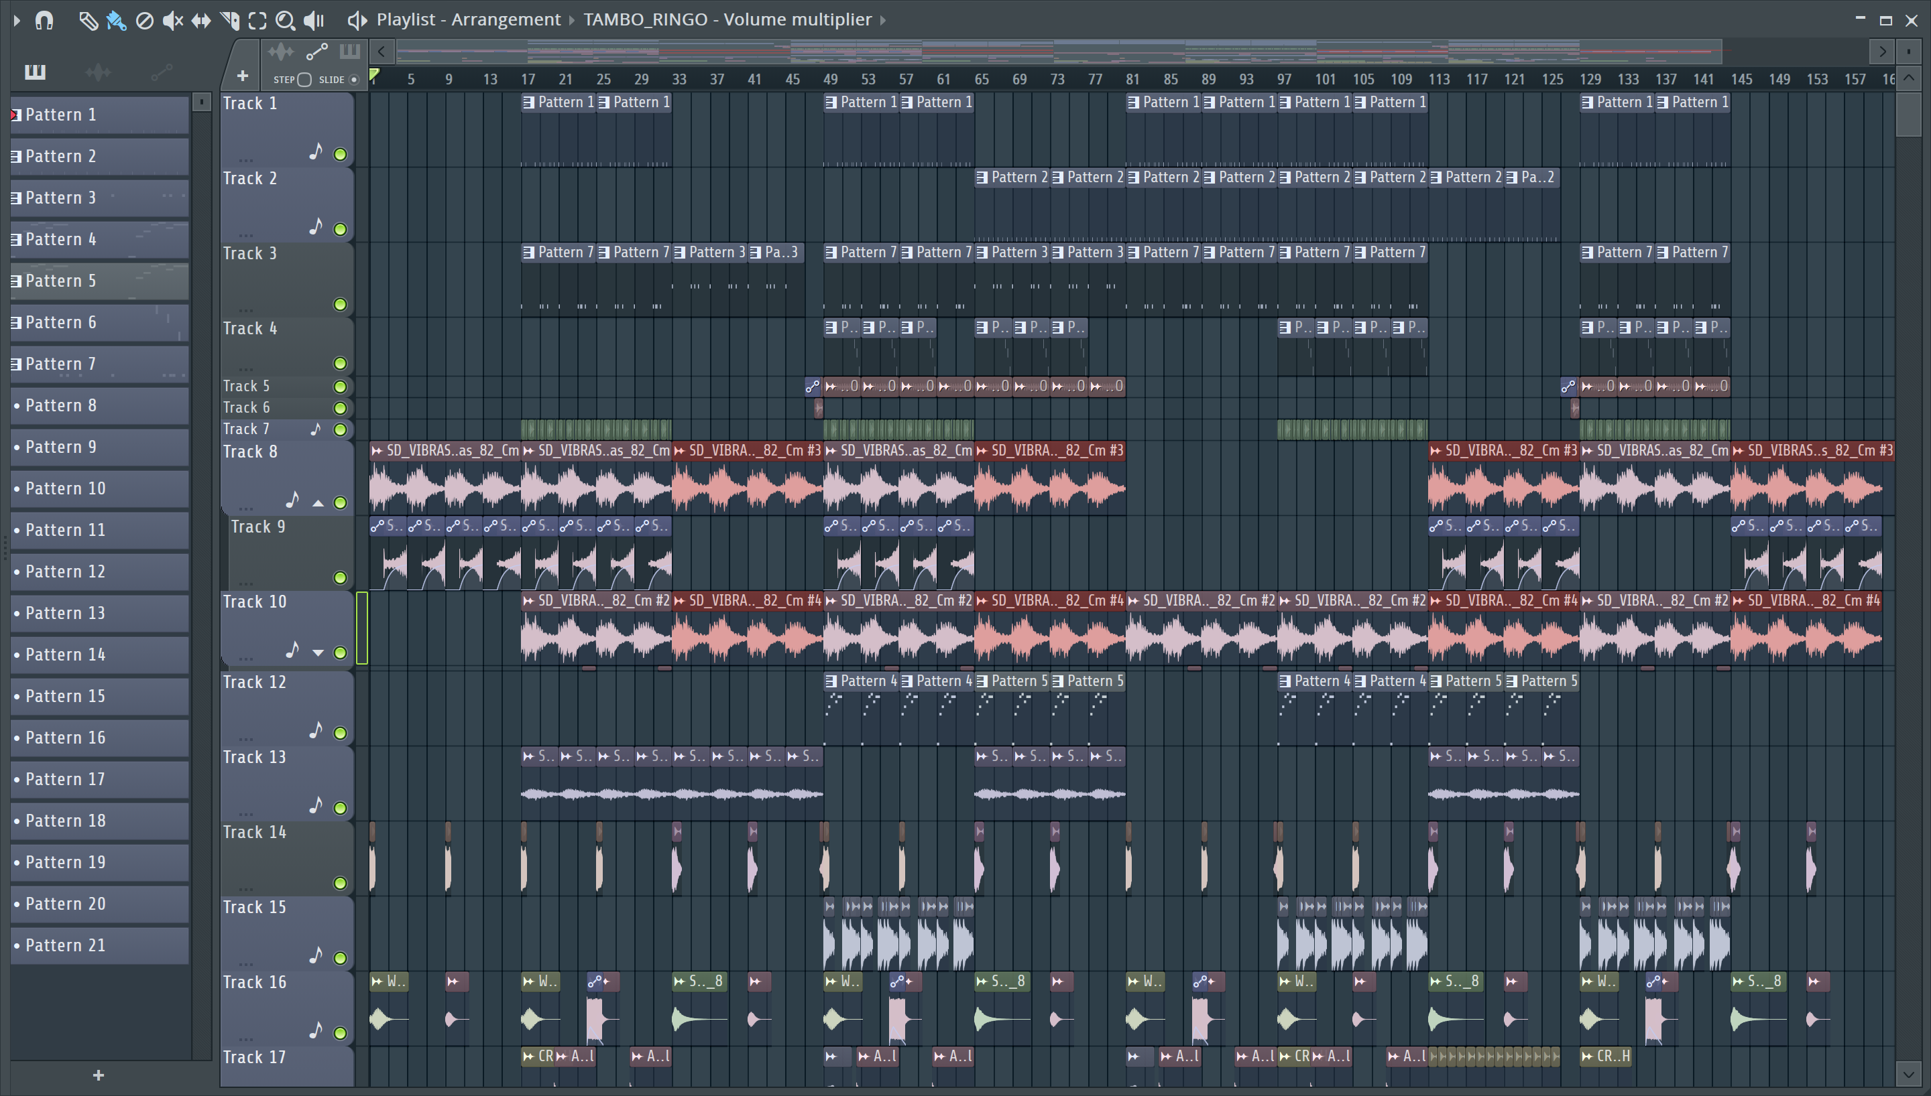The height and width of the screenshot is (1096, 1931).
Task: Toggle the STEP editing checkbox
Action: (304, 80)
